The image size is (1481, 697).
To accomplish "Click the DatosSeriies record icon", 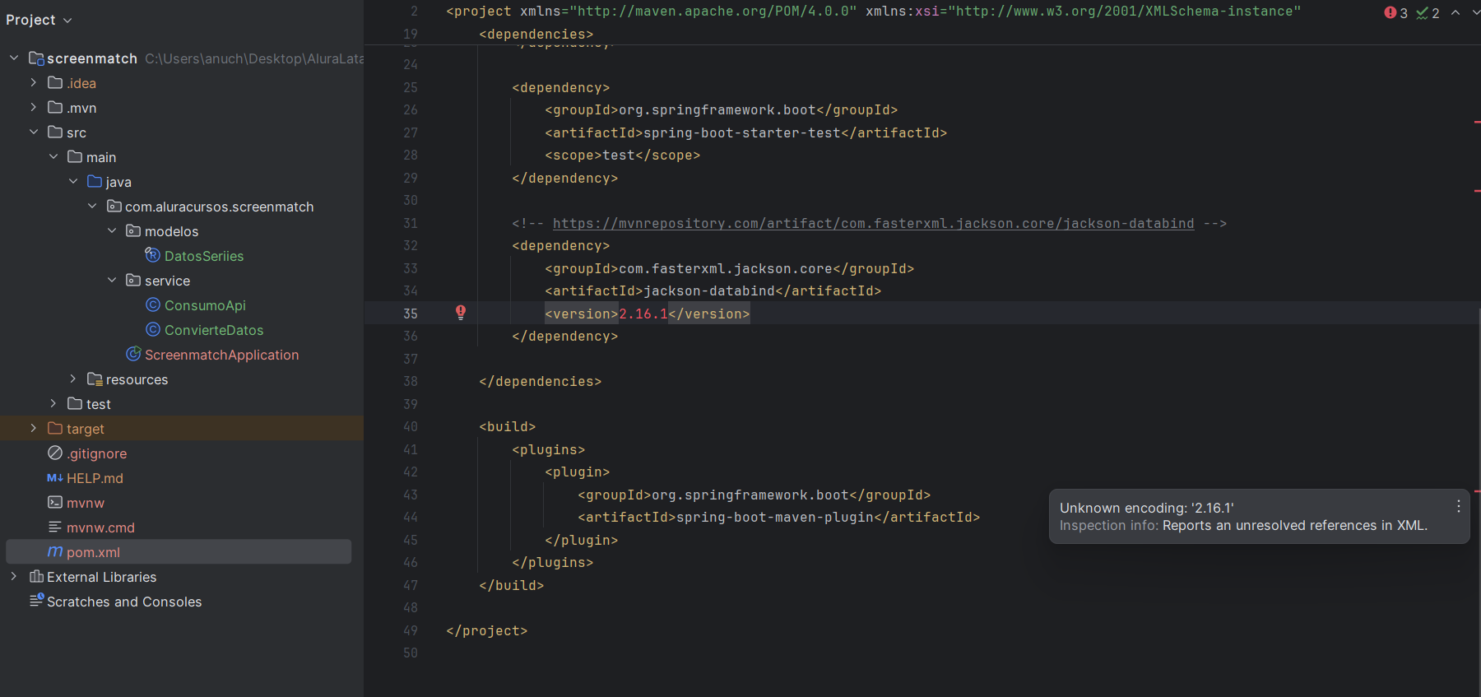I will coord(152,255).
